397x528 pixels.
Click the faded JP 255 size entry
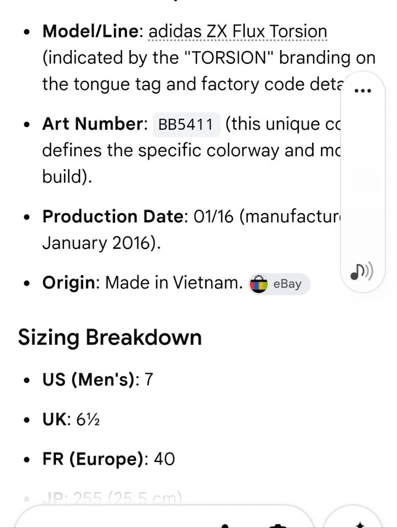[112, 497]
